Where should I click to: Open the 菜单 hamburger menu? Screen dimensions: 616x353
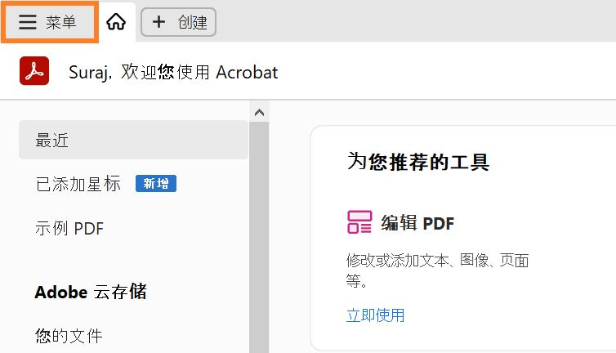pos(49,21)
